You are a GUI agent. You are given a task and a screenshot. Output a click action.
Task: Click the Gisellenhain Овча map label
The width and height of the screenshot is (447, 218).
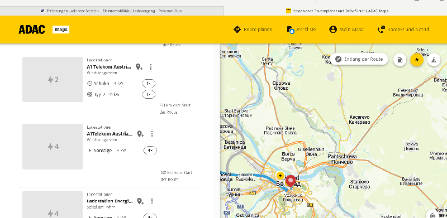[x=311, y=152]
